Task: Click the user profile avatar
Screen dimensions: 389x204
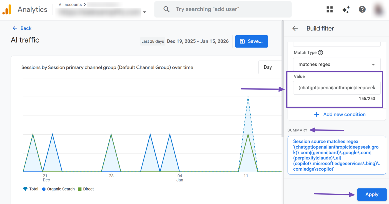Action: [x=379, y=9]
